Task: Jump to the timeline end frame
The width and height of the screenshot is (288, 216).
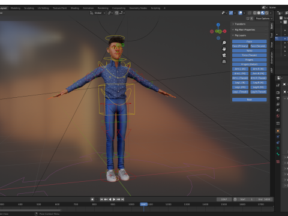Action: tap(122, 199)
